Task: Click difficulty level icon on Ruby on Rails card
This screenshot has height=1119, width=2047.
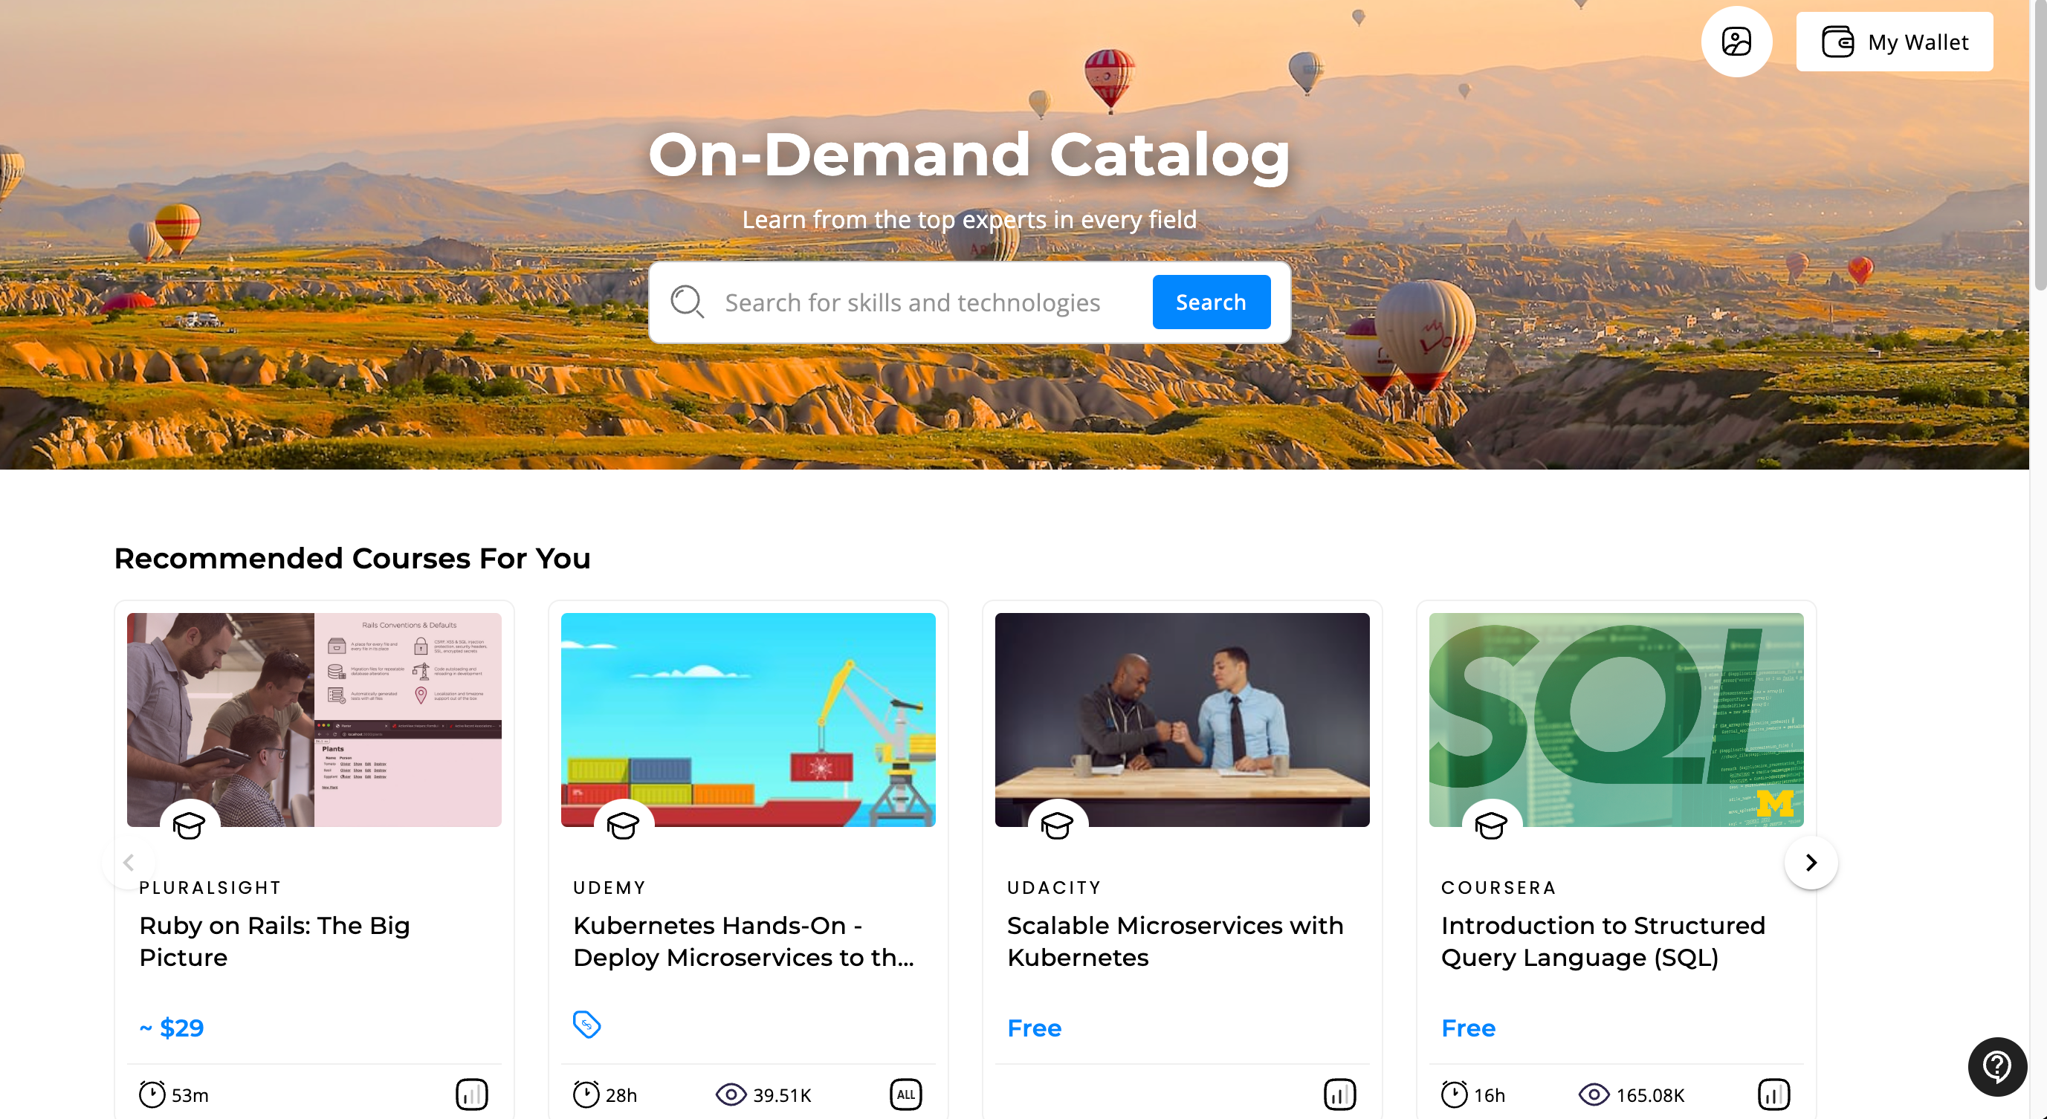Action: [471, 1094]
